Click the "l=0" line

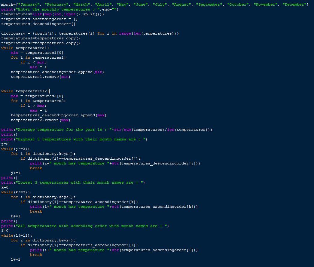[5, 231]
